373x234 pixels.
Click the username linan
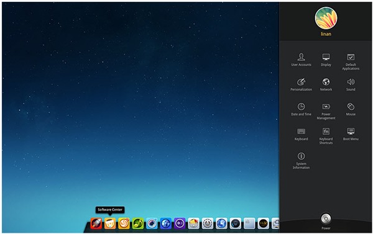[326, 34]
